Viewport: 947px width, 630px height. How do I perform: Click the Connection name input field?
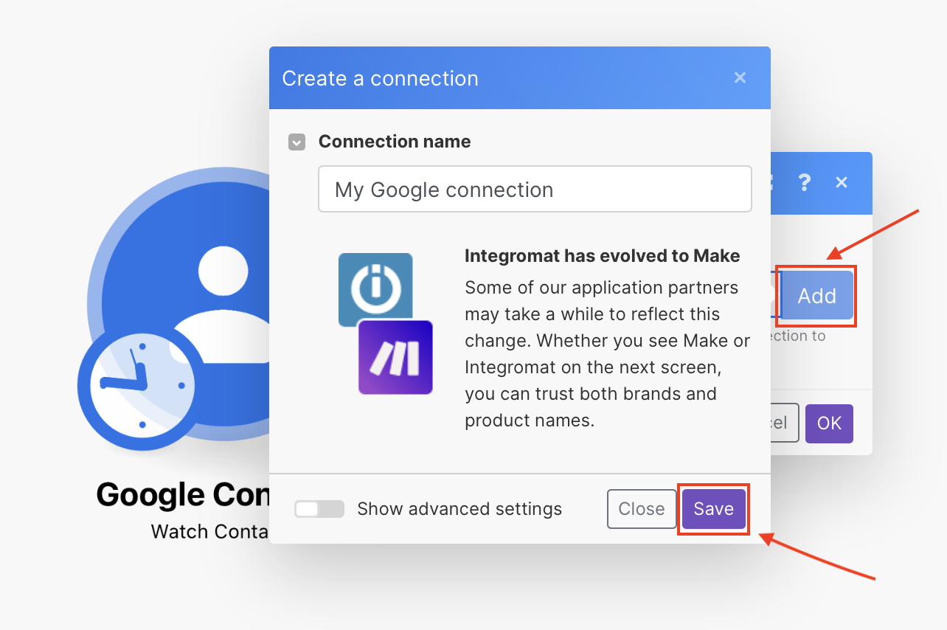pyautogui.click(x=535, y=189)
